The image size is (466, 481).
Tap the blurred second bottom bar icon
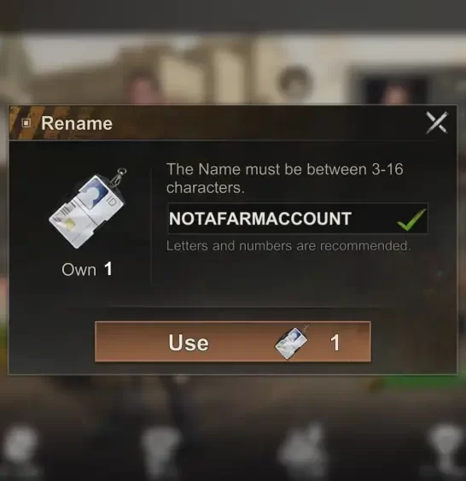coord(160,446)
